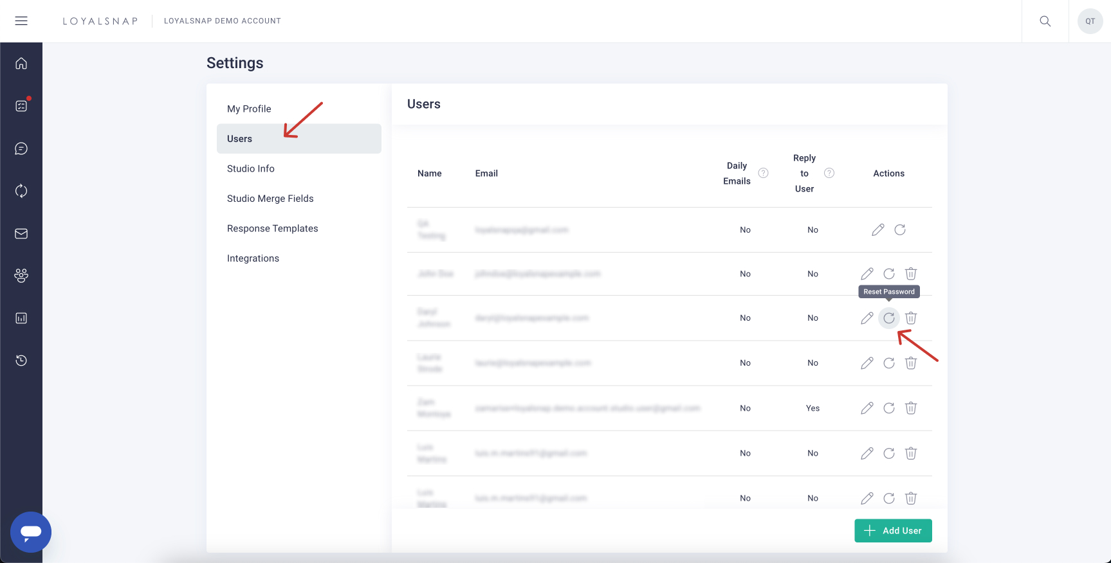Click the Add User button
The width and height of the screenshot is (1111, 563).
pos(892,530)
